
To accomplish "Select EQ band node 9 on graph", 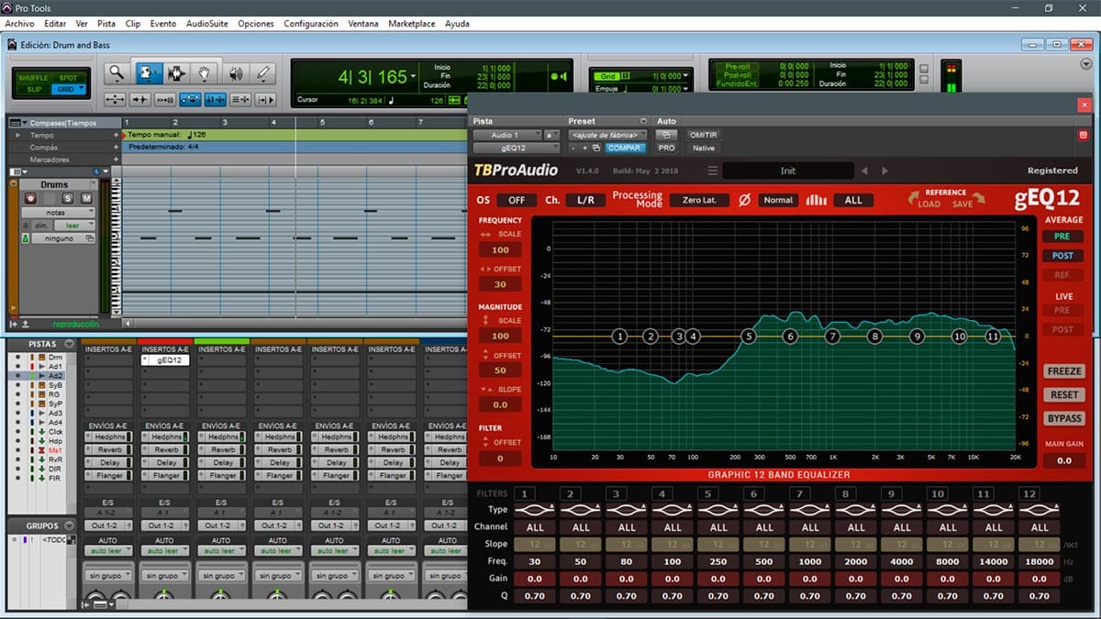I will tap(917, 337).
